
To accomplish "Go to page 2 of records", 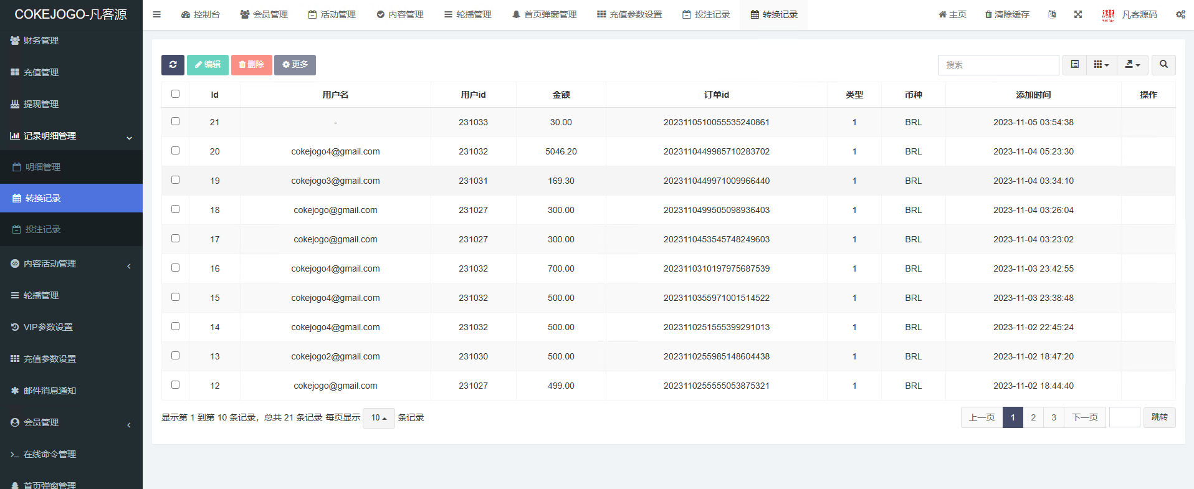I will 1033,417.
